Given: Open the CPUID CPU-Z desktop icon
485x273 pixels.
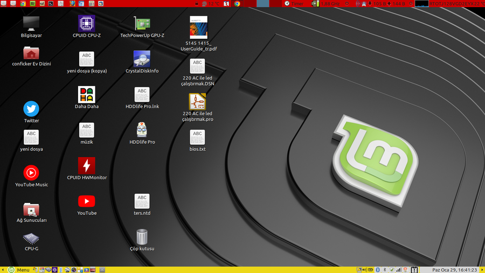Looking at the screenshot, I should (x=86, y=23).
